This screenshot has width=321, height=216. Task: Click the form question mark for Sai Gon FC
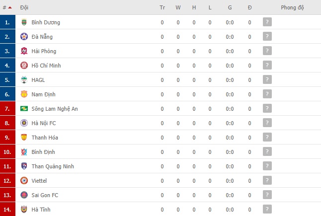[x=267, y=195]
